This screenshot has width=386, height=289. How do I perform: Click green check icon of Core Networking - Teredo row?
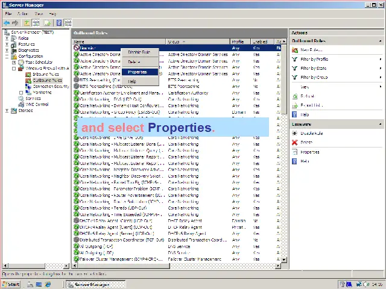pyautogui.click(x=77, y=208)
